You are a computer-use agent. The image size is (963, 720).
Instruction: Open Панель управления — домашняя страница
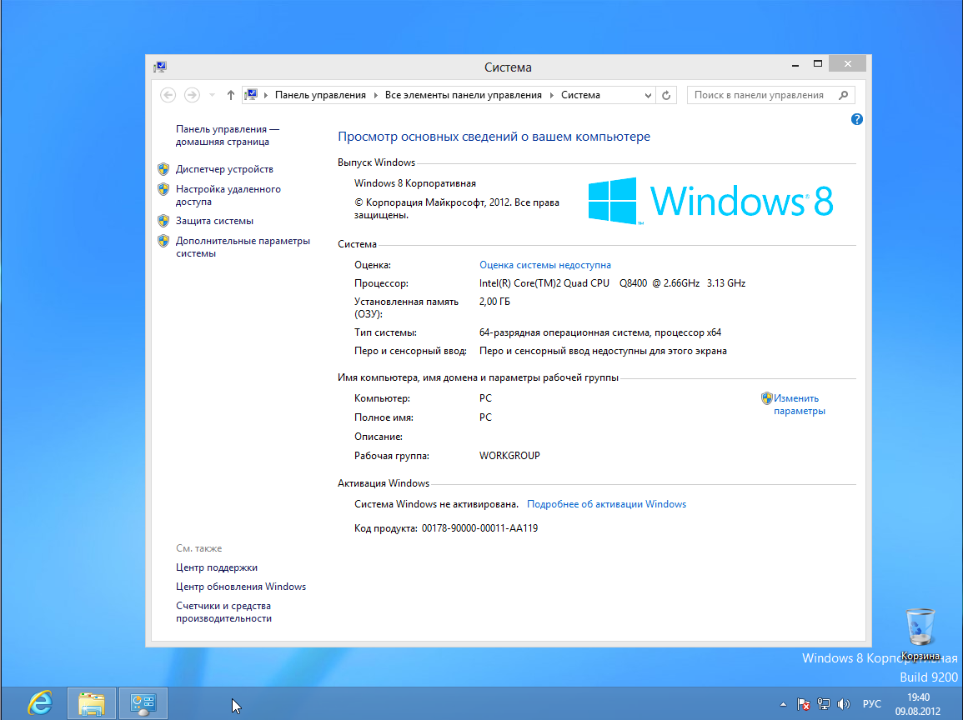(228, 135)
